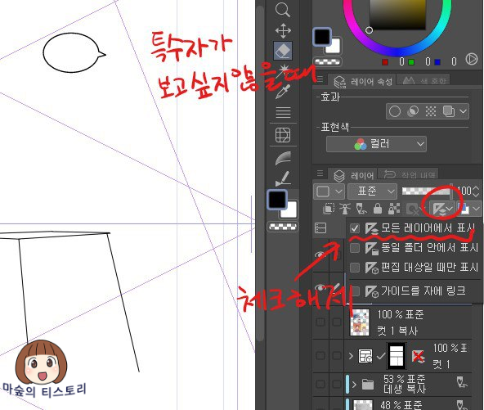Open the 컬러 expression color dropdown
The image size is (484, 410).
(x=376, y=144)
